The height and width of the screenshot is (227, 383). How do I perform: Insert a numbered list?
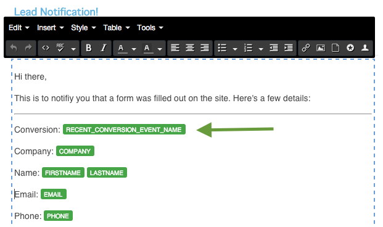pos(248,48)
